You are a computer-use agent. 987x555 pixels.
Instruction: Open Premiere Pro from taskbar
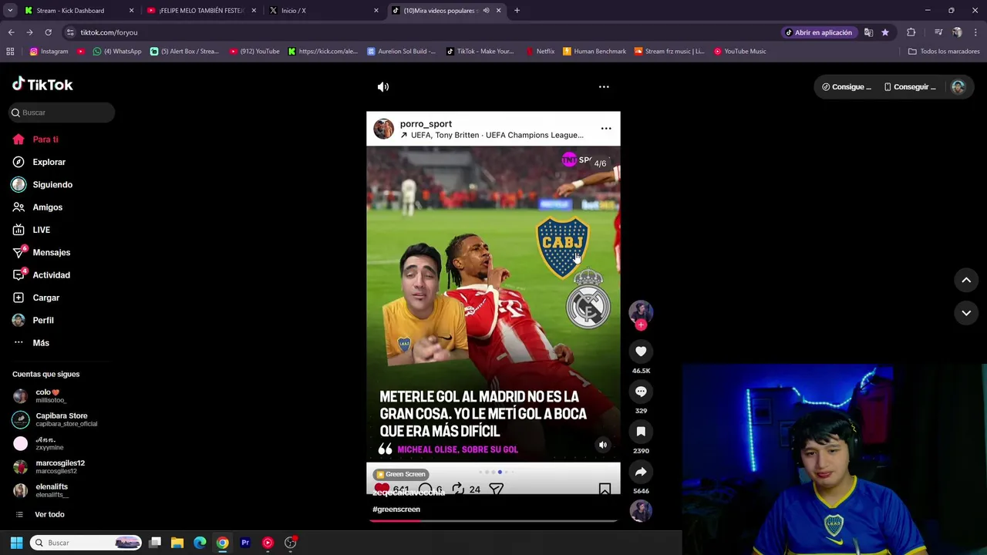pos(245,543)
